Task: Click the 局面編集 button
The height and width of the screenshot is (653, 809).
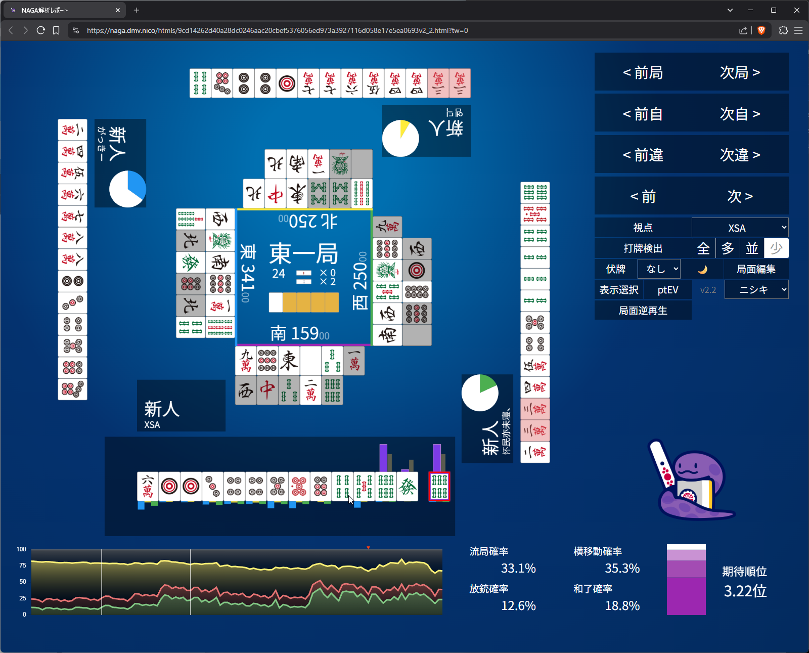Action: pos(756,269)
